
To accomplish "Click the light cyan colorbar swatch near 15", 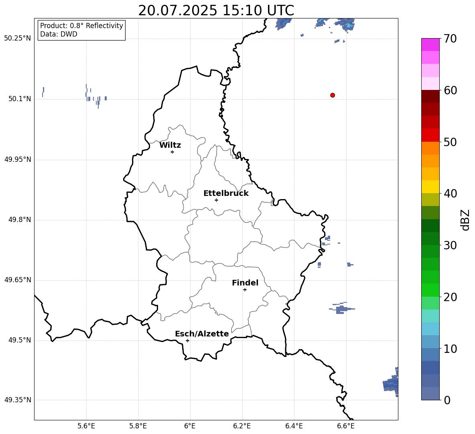I will pyautogui.click(x=430, y=316).
